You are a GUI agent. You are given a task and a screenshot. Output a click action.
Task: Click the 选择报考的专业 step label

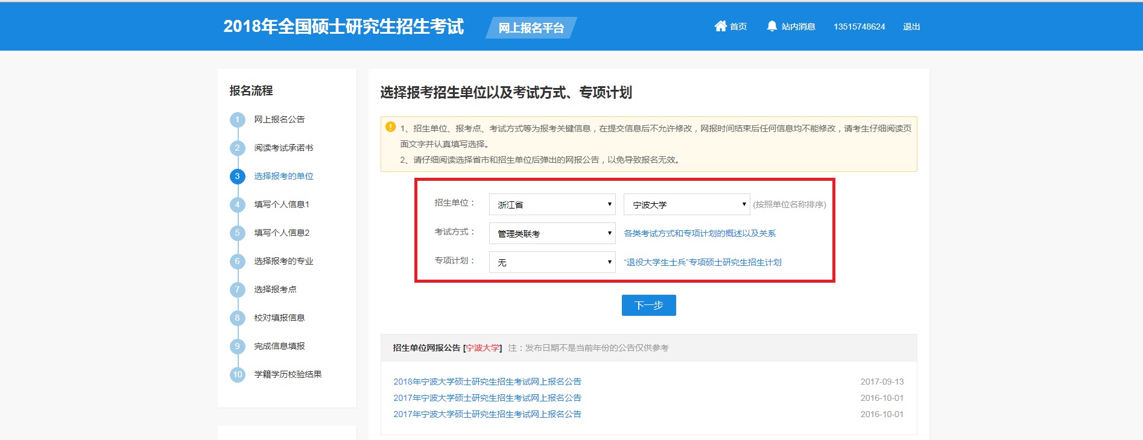tap(283, 261)
